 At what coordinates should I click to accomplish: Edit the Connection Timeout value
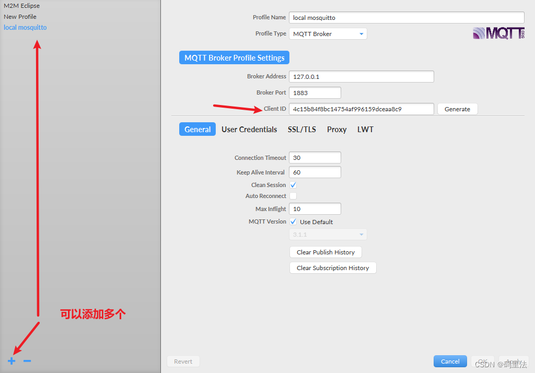point(315,158)
